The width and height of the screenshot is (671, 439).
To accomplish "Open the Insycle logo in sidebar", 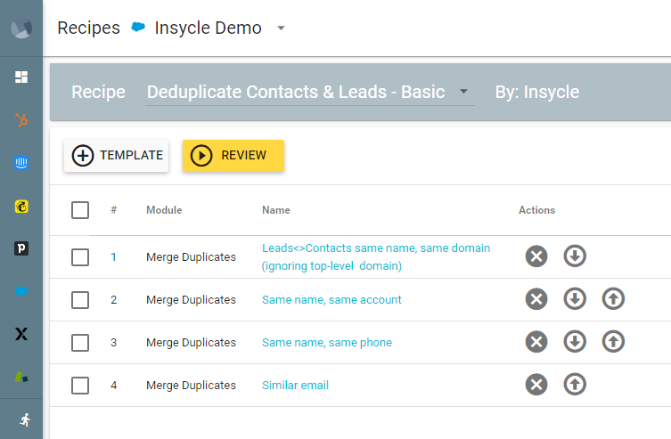I will 21,28.
